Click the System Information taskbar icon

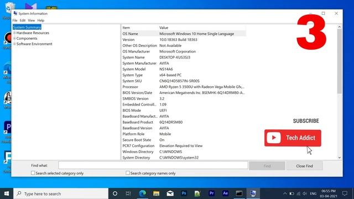253,193
